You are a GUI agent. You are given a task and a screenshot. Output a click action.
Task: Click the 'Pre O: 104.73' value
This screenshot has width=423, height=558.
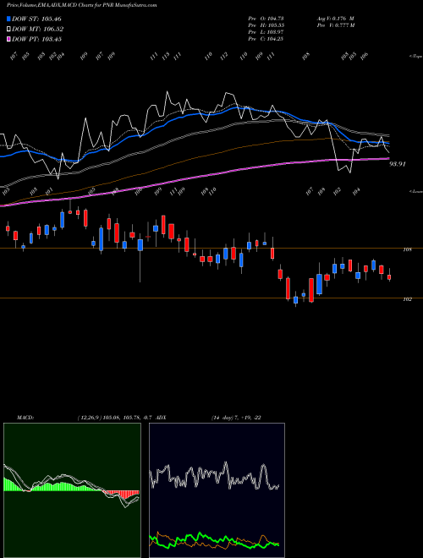[x=266, y=18]
